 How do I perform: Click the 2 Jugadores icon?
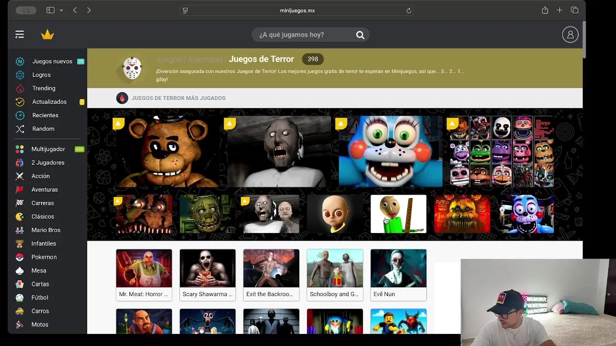[x=20, y=163]
